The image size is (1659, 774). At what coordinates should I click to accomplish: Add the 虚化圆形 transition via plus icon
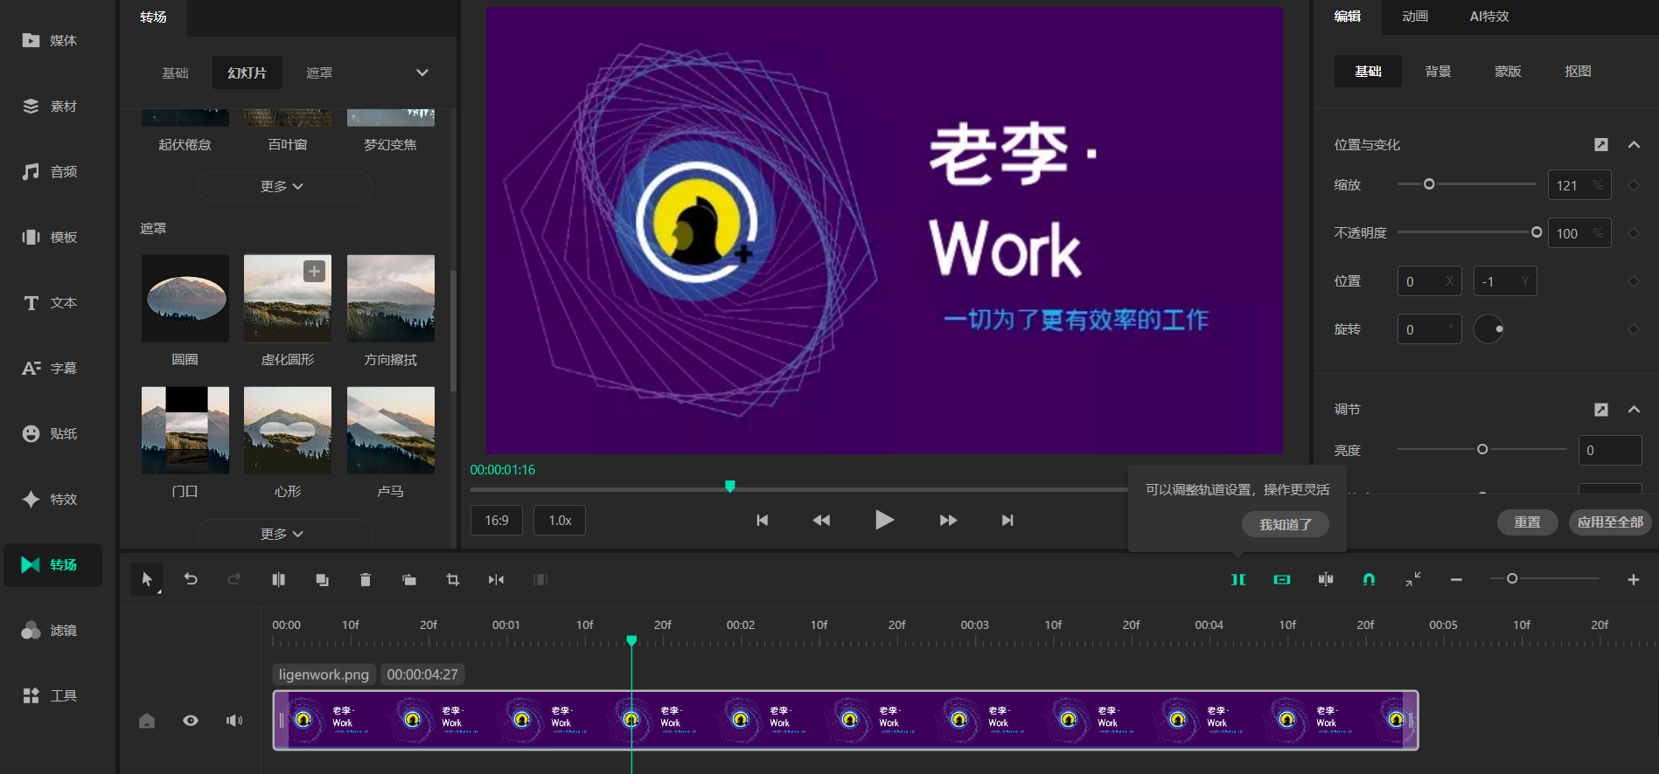pyautogui.click(x=314, y=271)
